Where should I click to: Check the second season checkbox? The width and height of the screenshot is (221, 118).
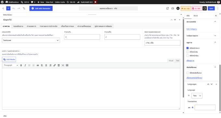188,52
